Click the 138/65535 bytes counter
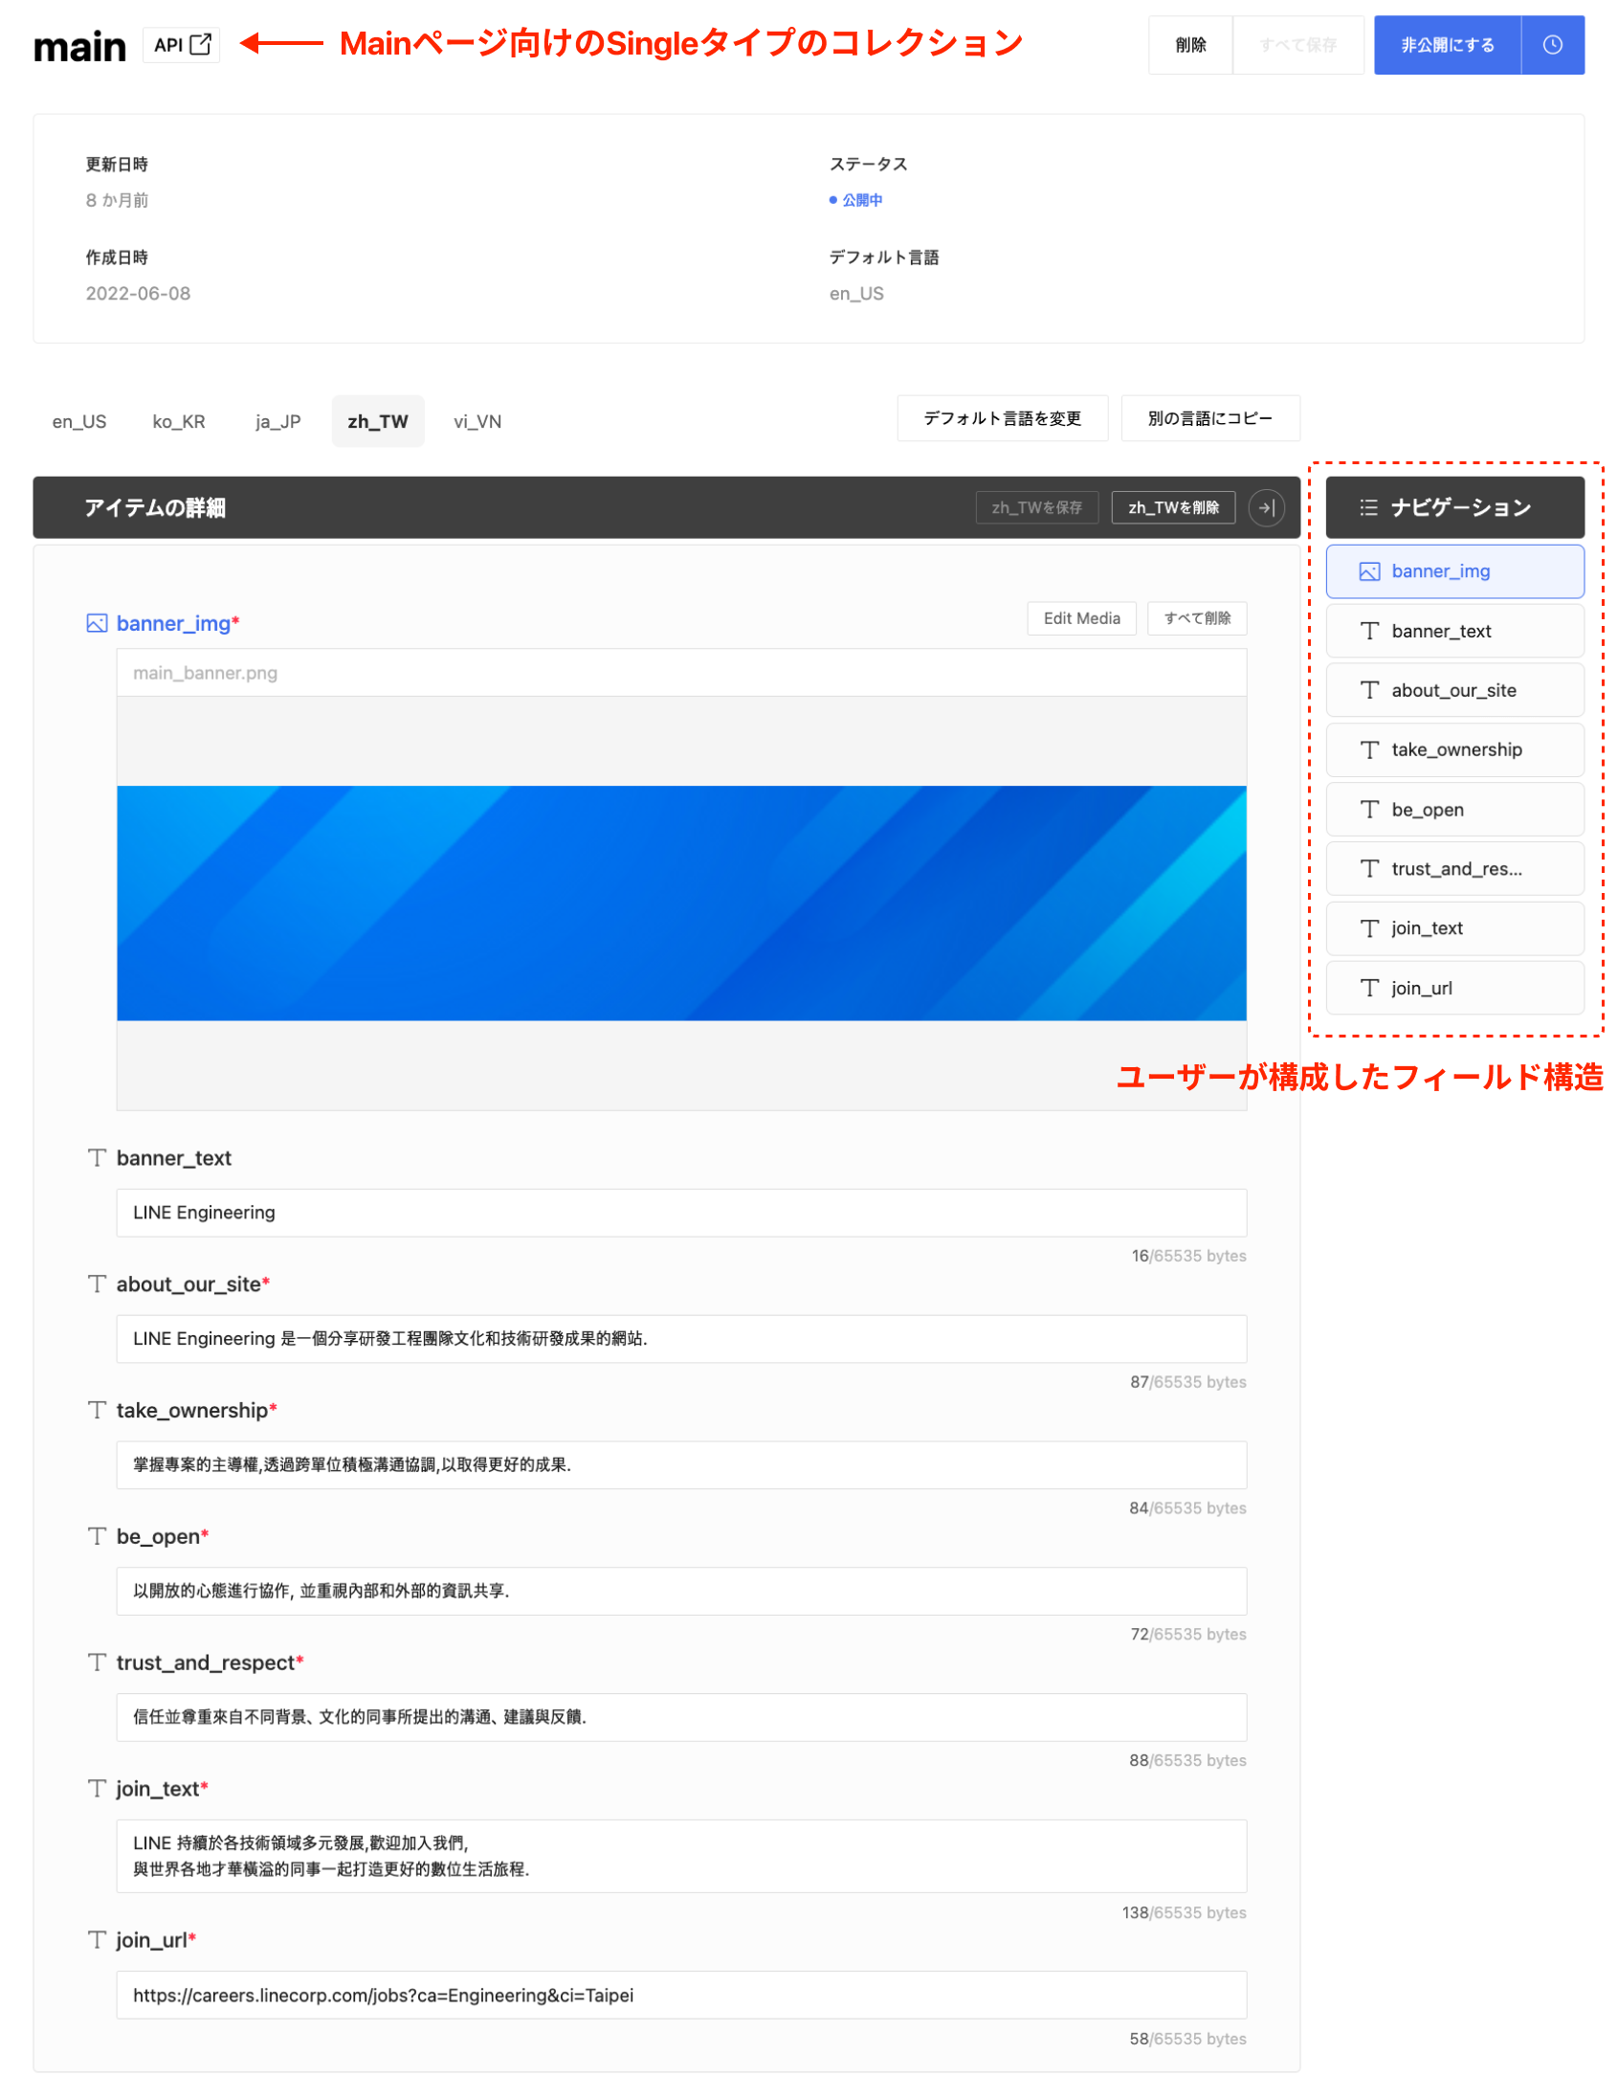Viewport: 1618px width, 2098px height. point(1184,1913)
